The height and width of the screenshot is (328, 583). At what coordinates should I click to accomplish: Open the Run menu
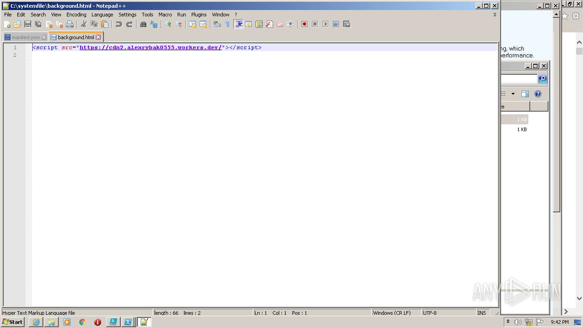(182, 15)
